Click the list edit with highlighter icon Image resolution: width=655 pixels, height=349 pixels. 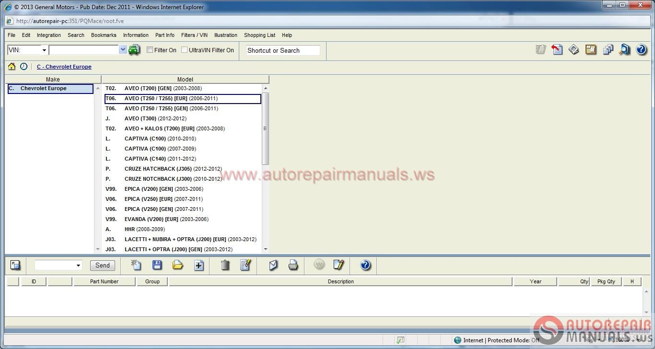(x=246, y=265)
